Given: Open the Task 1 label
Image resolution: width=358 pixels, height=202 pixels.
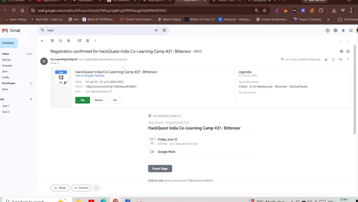Looking at the screenshot, I should (6, 106).
